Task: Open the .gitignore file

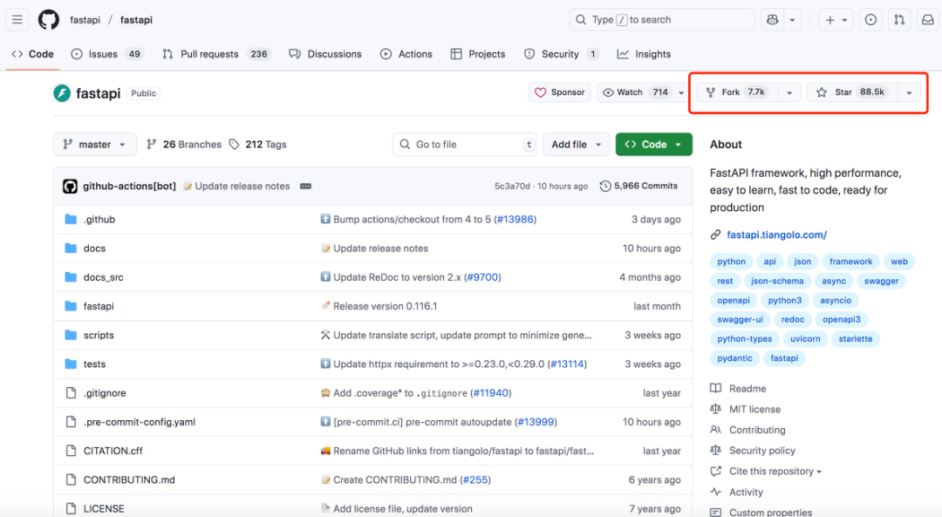Action: pos(105,392)
